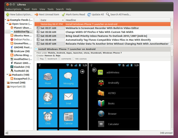Click the Messaging tile in screenshot thumbnail
This screenshot has height=138, width=178.
(69, 78)
